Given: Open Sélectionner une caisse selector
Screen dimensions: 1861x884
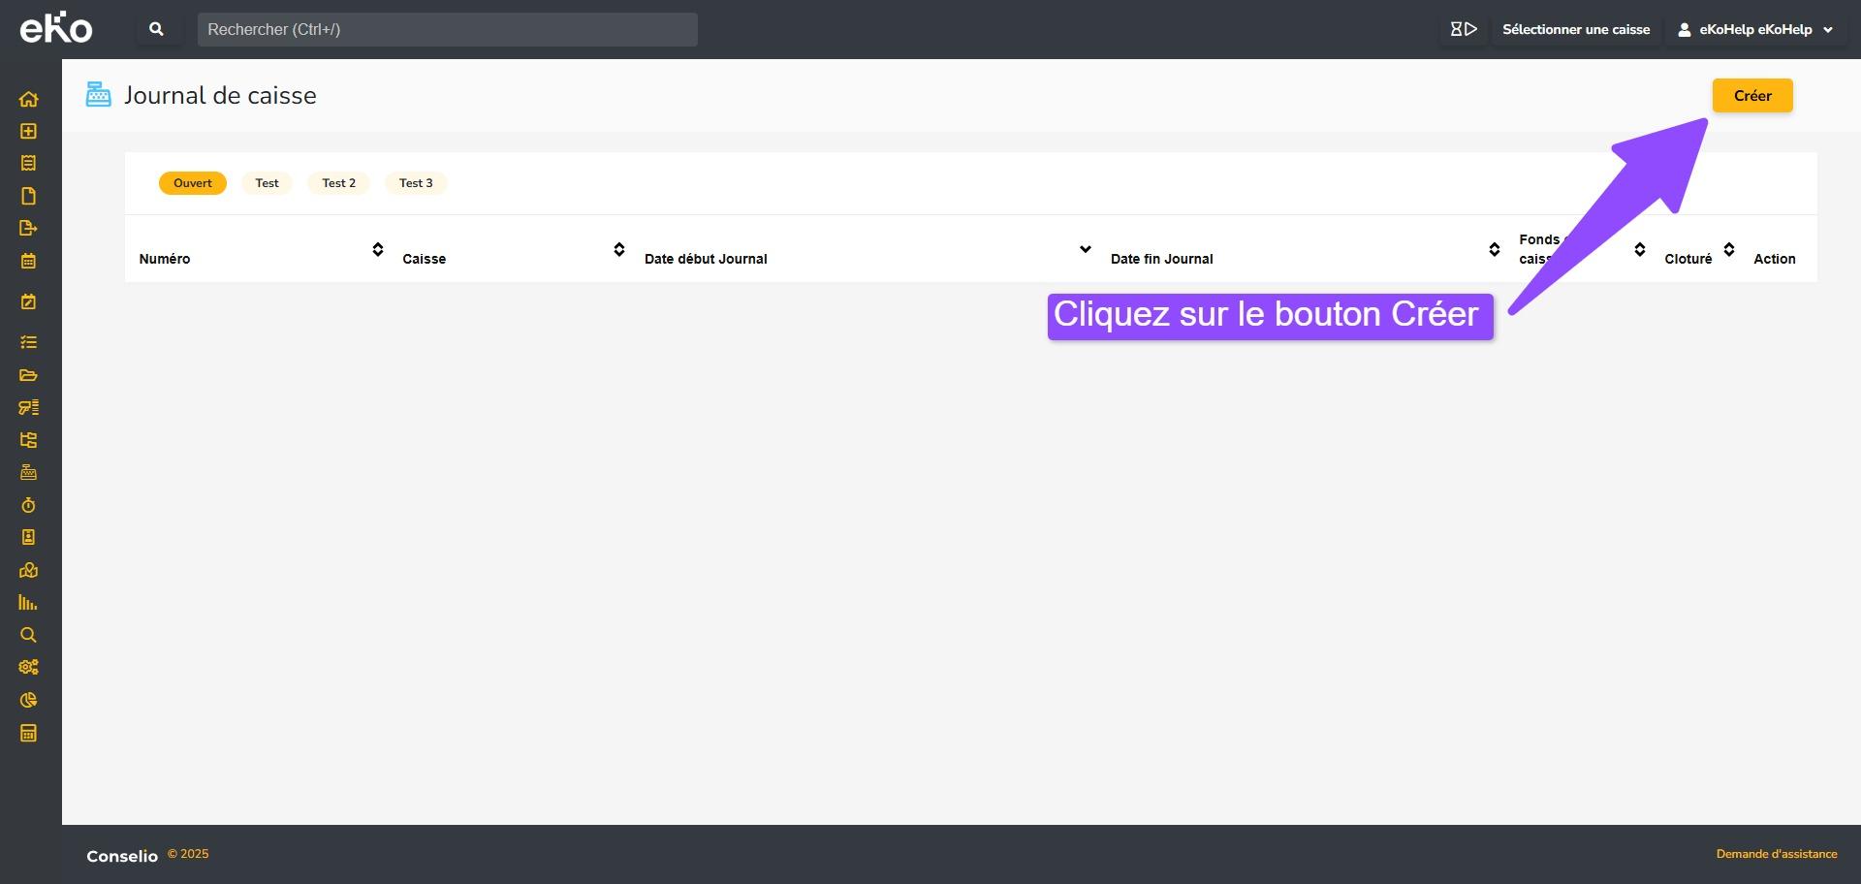Looking at the screenshot, I should [1575, 29].
